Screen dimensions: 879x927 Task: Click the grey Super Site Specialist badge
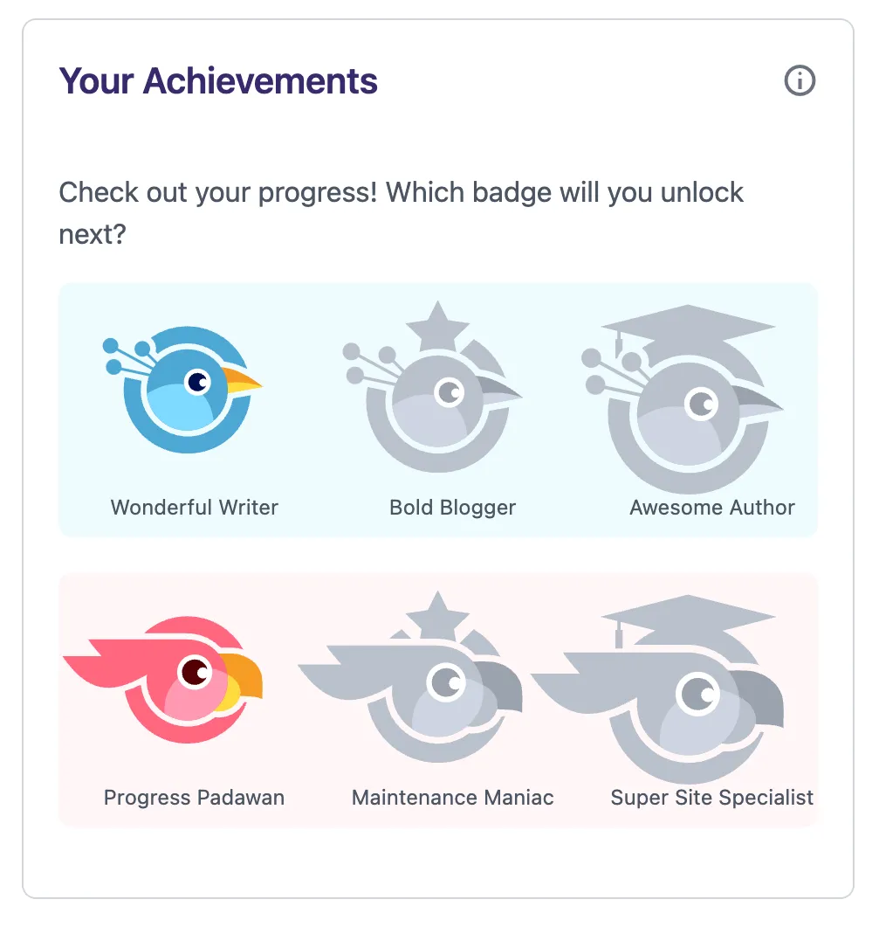pyautogui.click(x=657, y=689)
